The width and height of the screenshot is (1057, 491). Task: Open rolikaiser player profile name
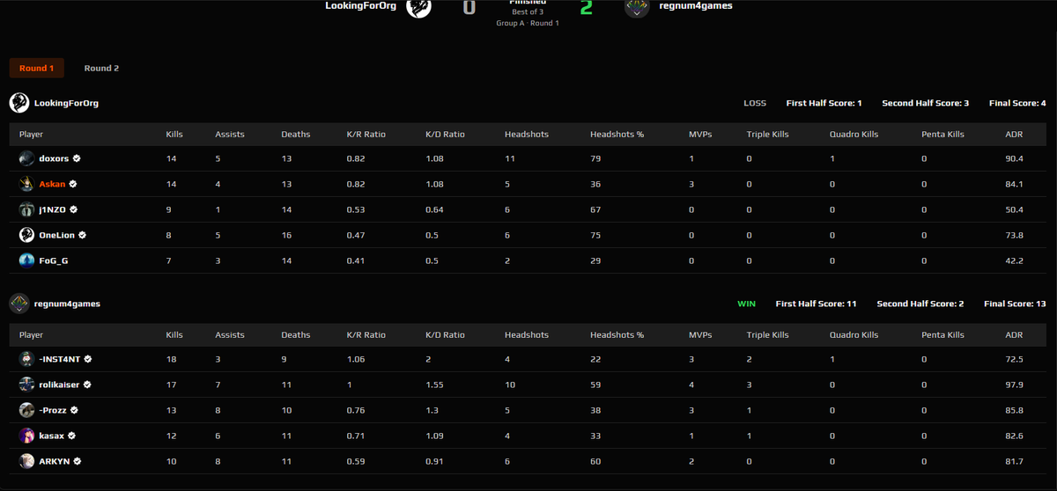tap(60, 385)
